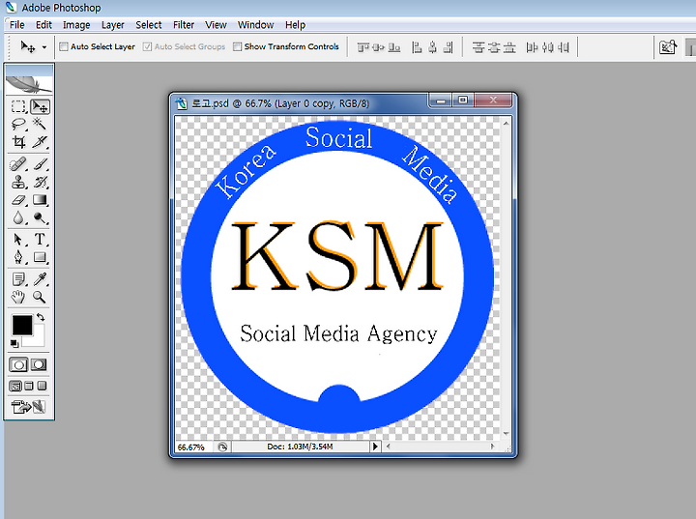Switch to Standard Screen Mode
This screenshot has width=696, height=519.
tap(15, 386)
